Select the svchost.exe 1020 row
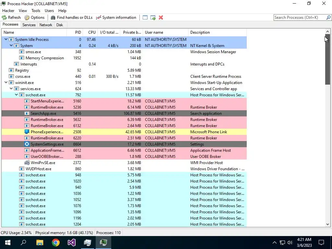 coord(124,181)
